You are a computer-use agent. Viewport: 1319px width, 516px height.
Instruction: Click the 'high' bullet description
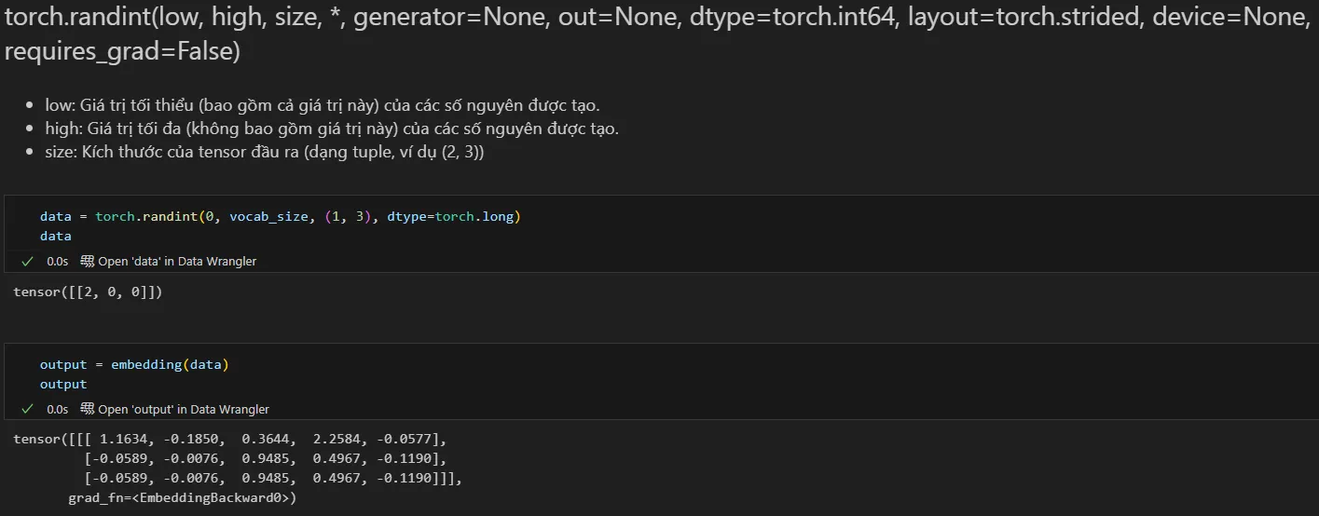332,129
